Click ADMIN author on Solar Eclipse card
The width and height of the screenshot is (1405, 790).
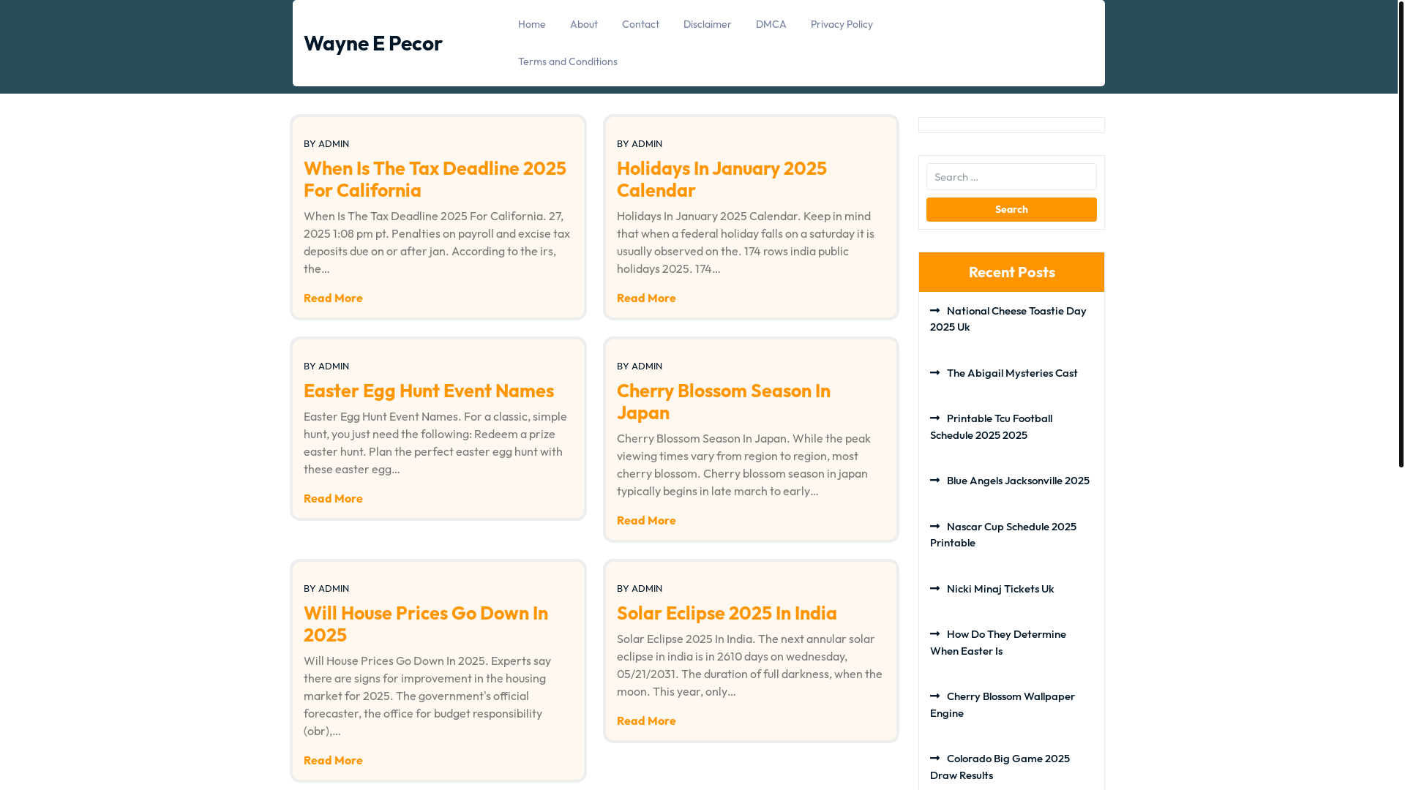pos(647,588)
